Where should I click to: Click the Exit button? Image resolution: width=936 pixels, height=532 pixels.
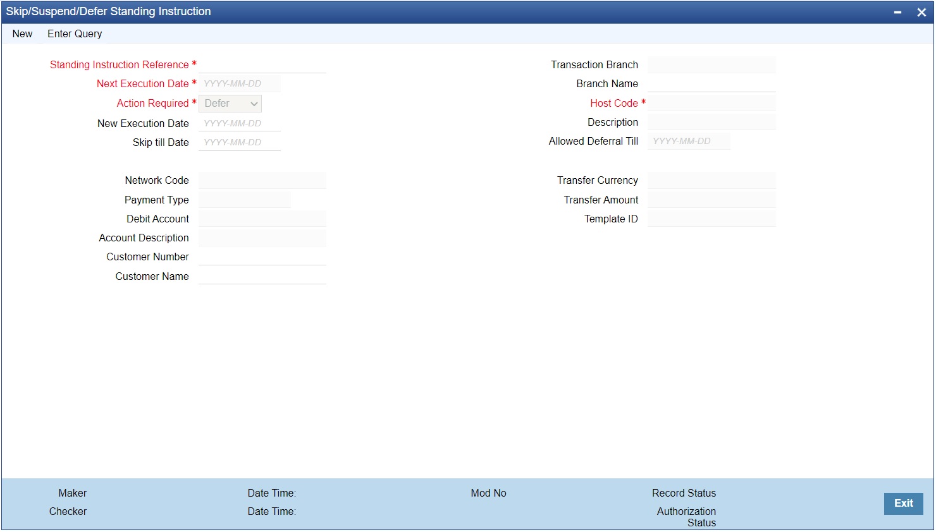903,504
